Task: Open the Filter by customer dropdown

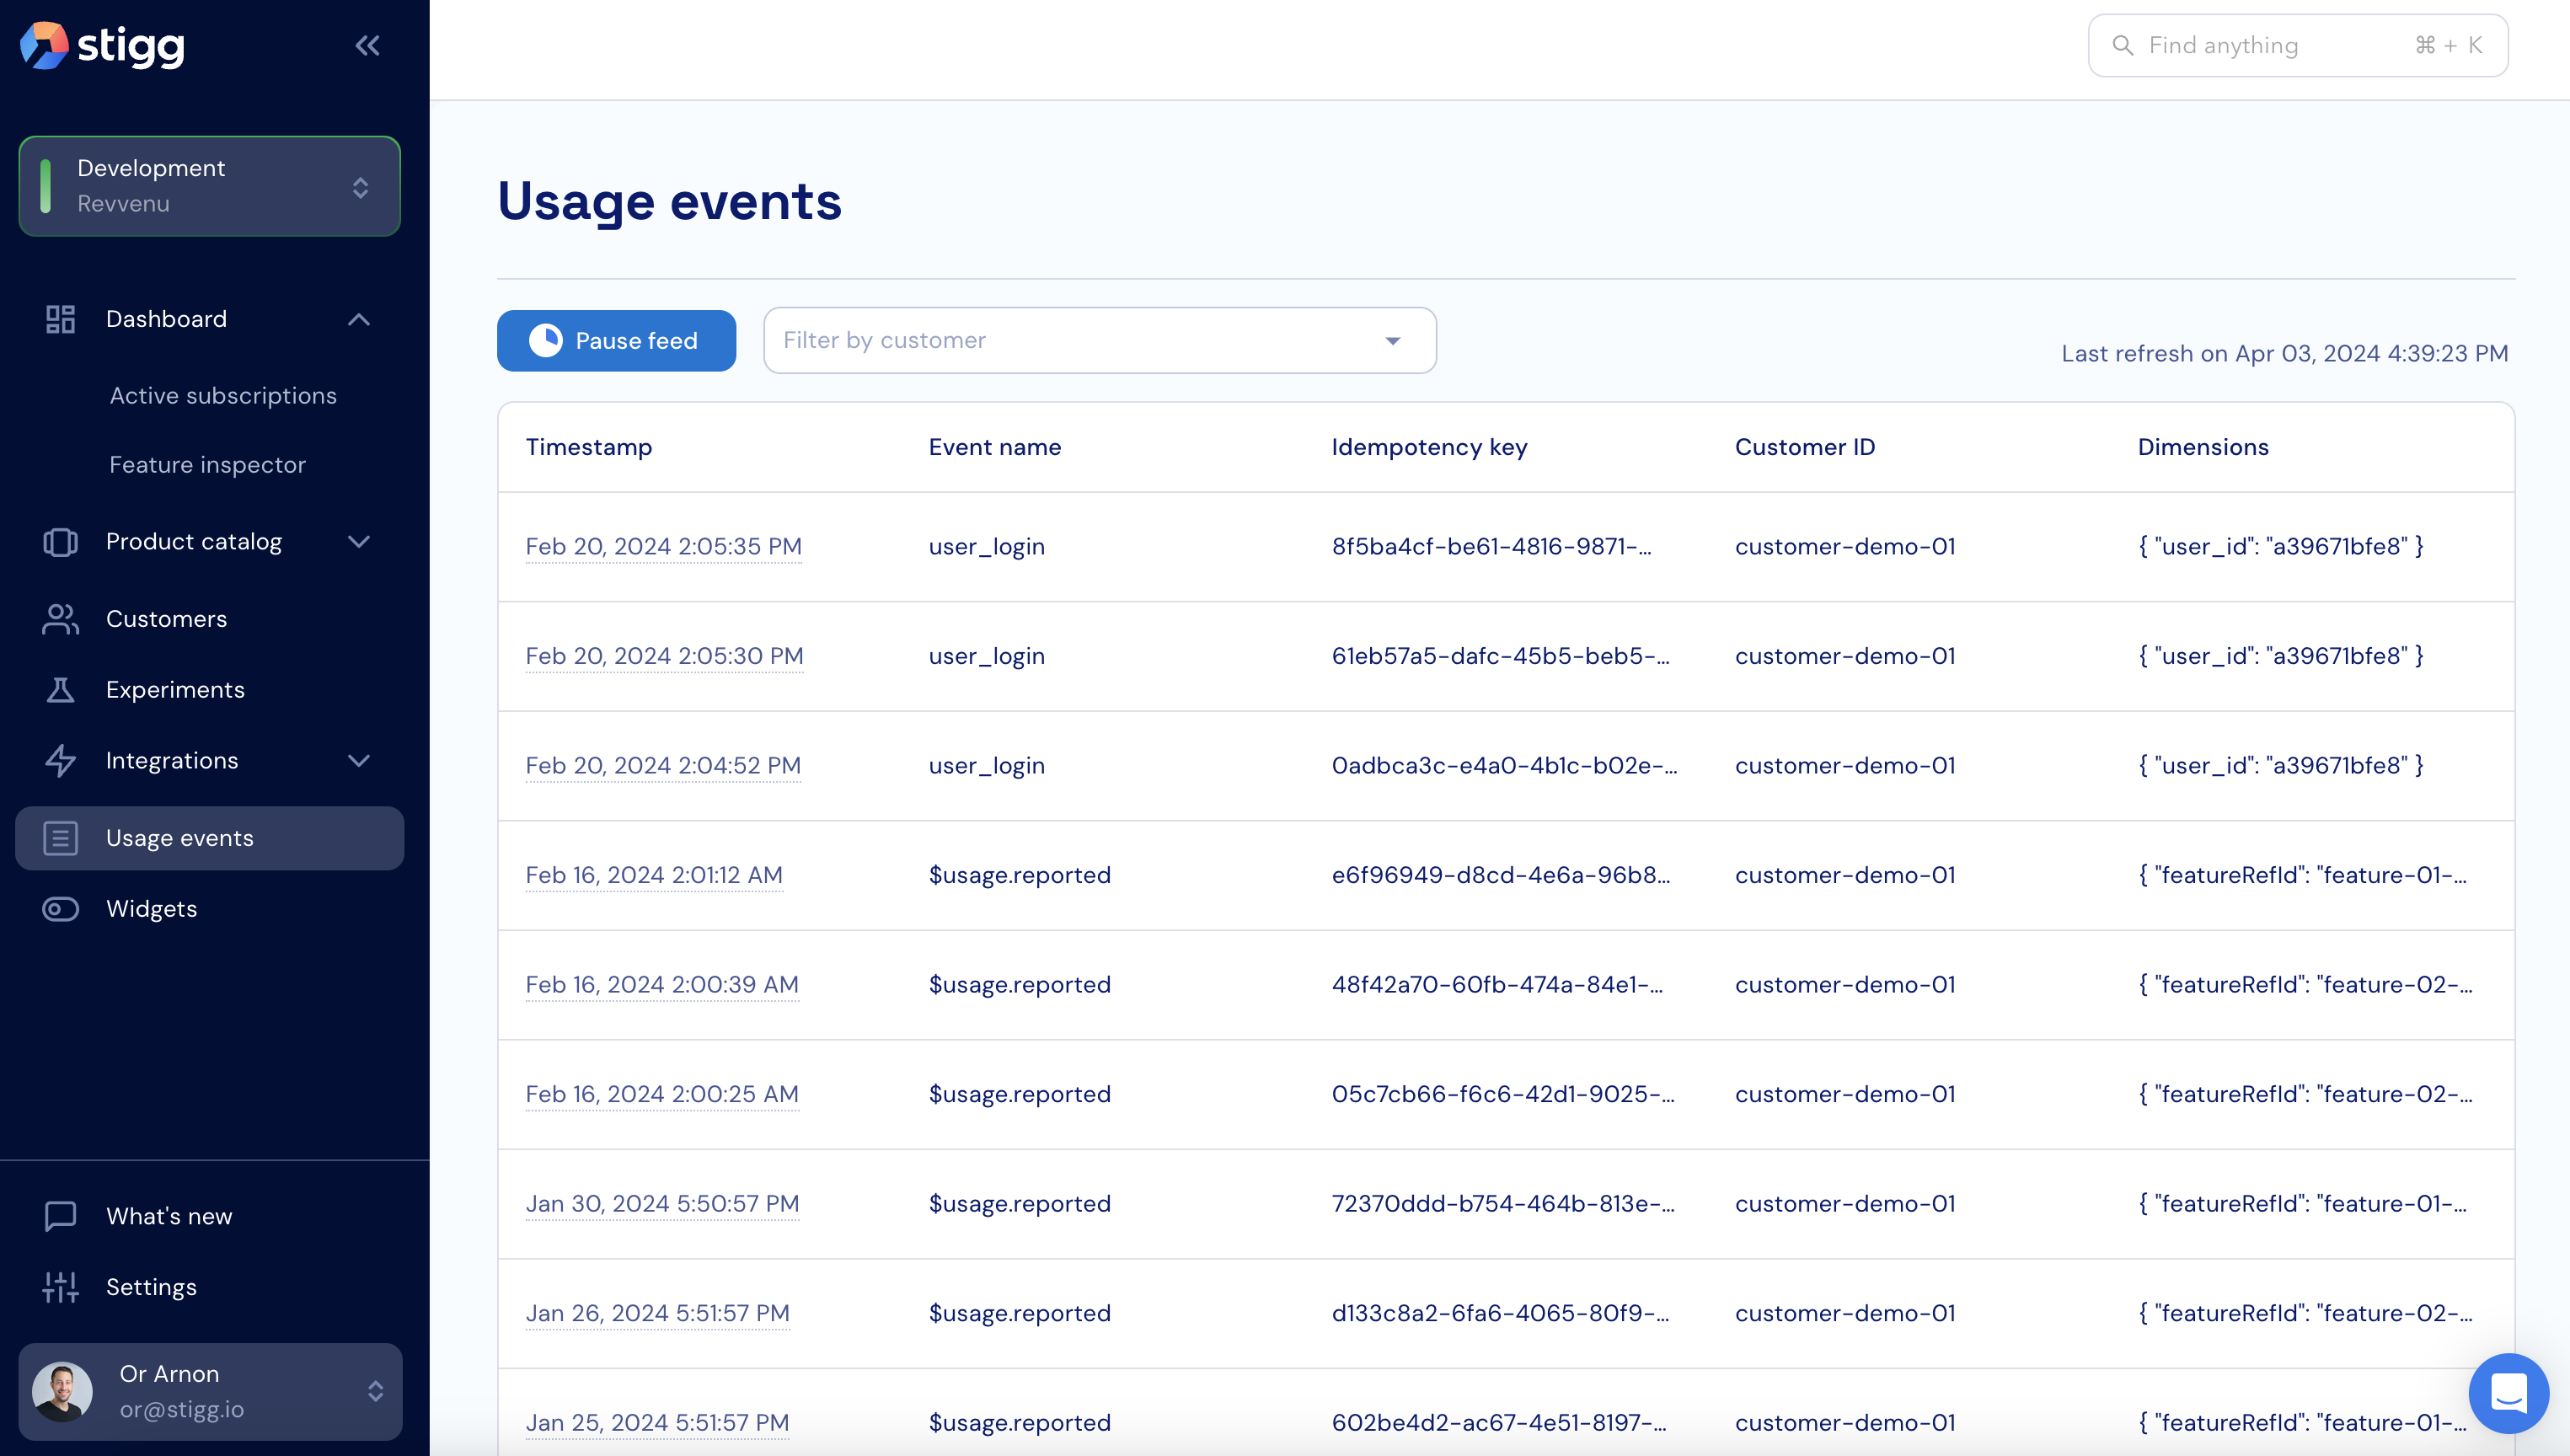Action: 1099,341
